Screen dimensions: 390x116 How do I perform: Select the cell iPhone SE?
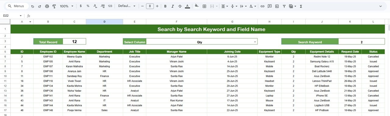click(x=322, y=95)
